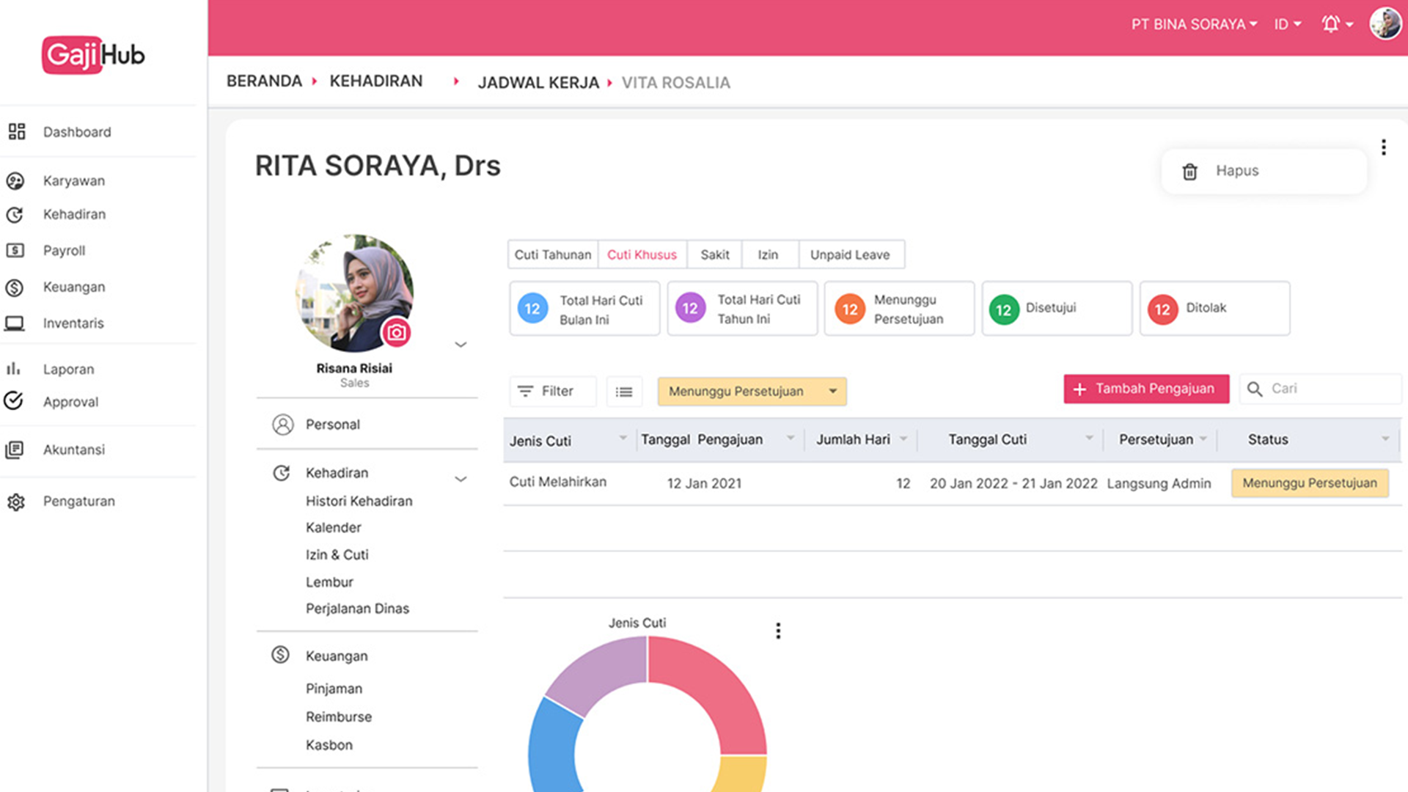Expand the chevron beside the profile photo
Image resolution: width=1408 pixels, height=792 pixels.
pyautogui.click(x=461, y=345)
